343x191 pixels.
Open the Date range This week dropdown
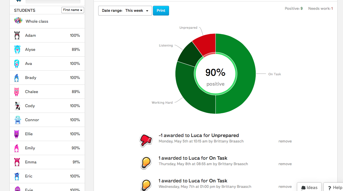125,10
